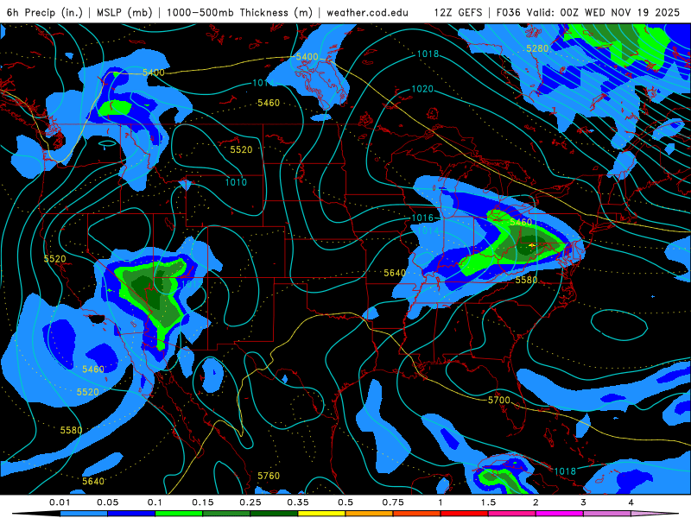Click "5400" label near British Columbia precipitation
Screen dimensions: 691x518
(x=154, y=73)
